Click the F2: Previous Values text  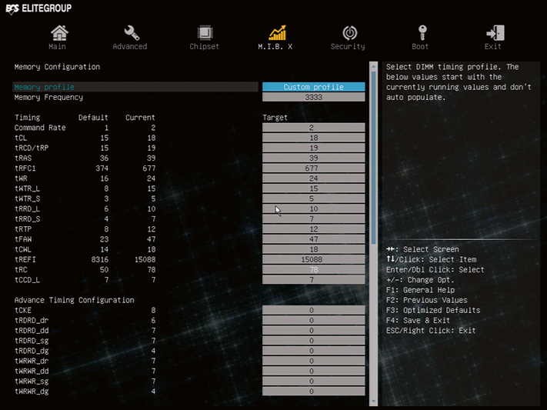coord(427,300)
